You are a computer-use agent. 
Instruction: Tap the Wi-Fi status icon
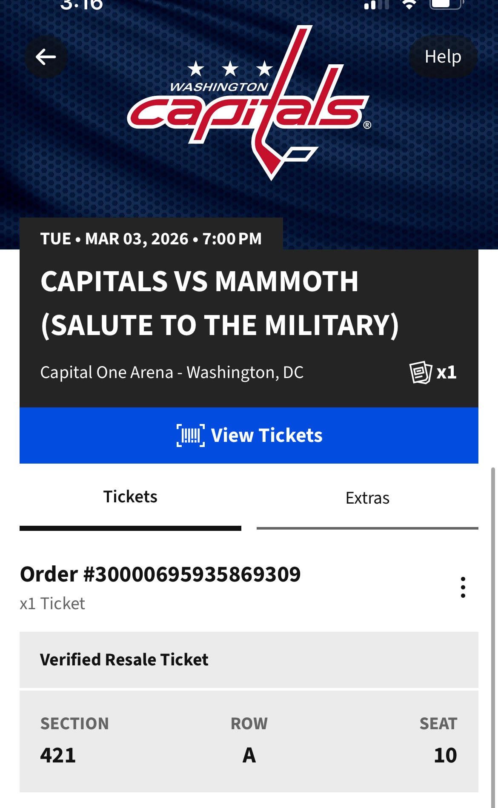[409, 4]
